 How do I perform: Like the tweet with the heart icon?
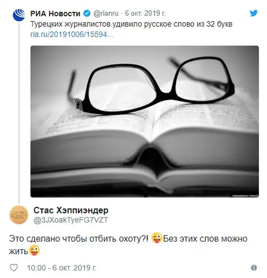[14, 268]
